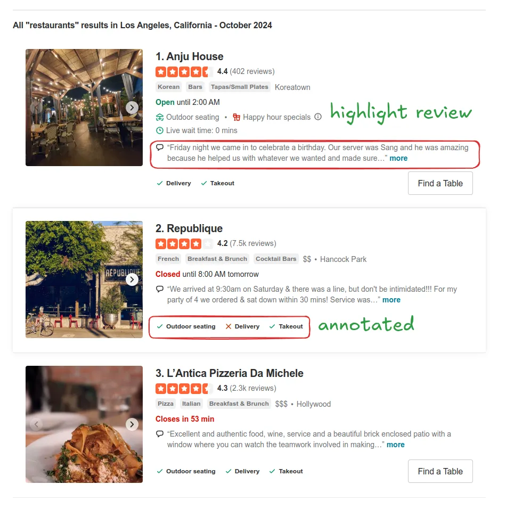Click next photo arrow on Anju House image
Screen dimensions: 506x509
click(132, 108)
